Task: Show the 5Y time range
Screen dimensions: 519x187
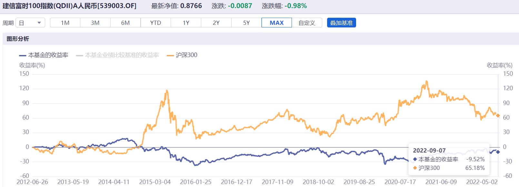Action: 246,23
